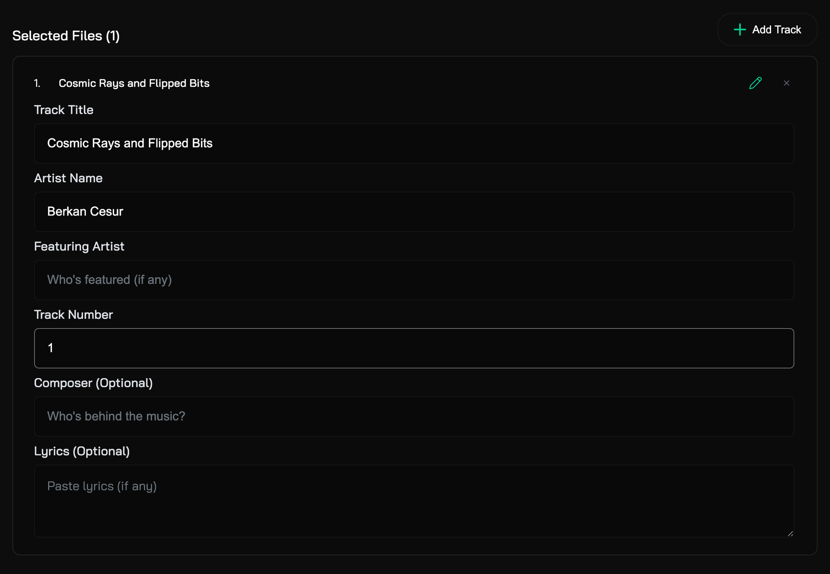Image resolution: width=830 pixels, height=574 pixels.
Task: Select the track header Cosmic Rays and Flipped Bits
Action: tap(134, 83)
